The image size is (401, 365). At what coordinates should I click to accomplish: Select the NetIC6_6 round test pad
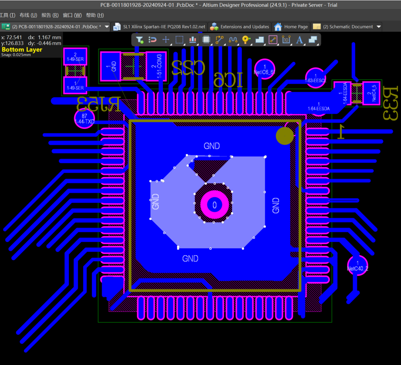coord(265,69)
